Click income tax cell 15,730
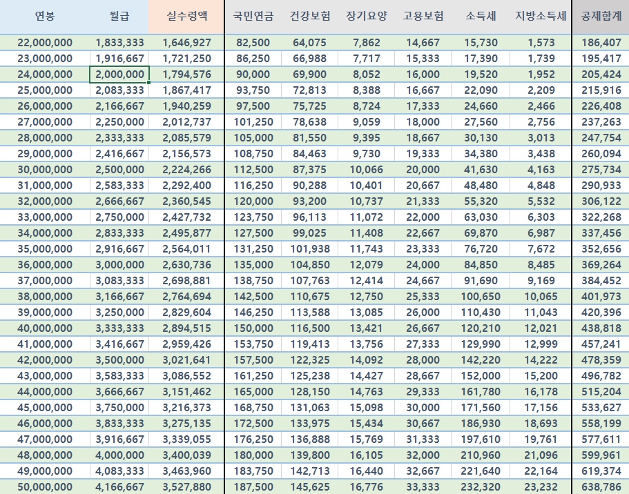 point(481,43)
